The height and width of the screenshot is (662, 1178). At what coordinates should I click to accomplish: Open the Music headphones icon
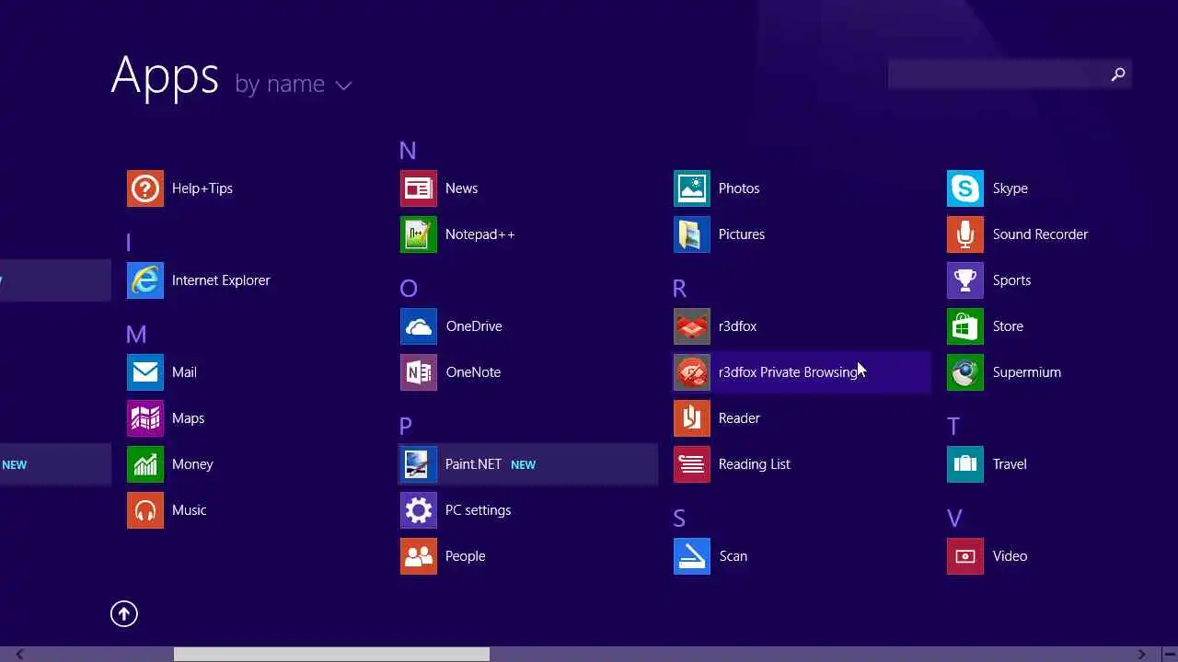click(145, 510)
